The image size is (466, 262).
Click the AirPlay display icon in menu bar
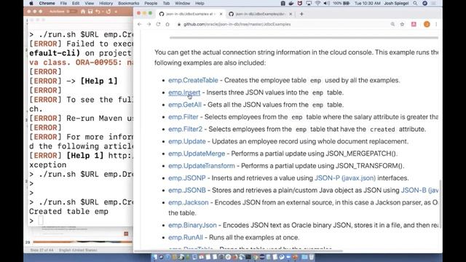309,3
